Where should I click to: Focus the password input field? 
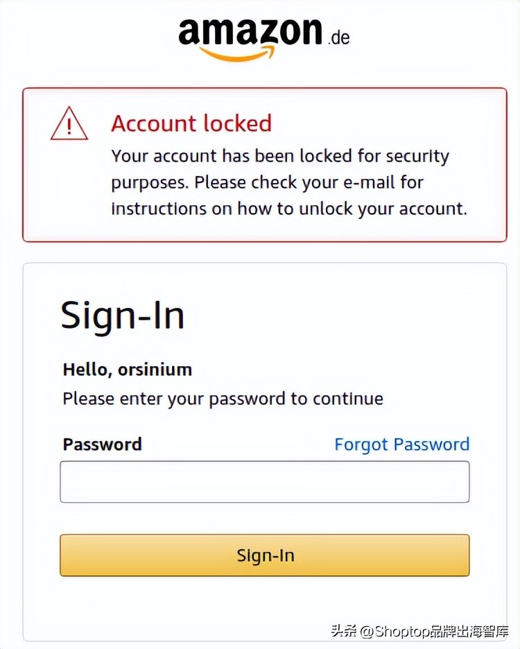tap(264, 482)
